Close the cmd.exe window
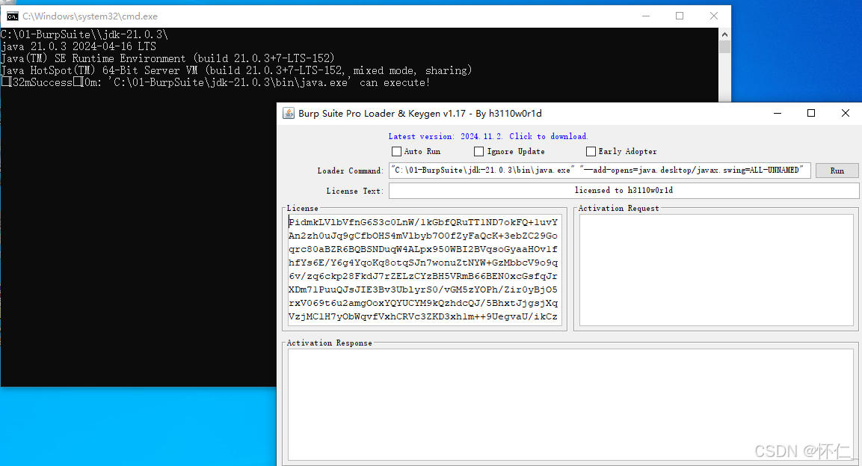The width and height of the screenshot is (862, 466). pyautogui.click(x=713, y=16)
